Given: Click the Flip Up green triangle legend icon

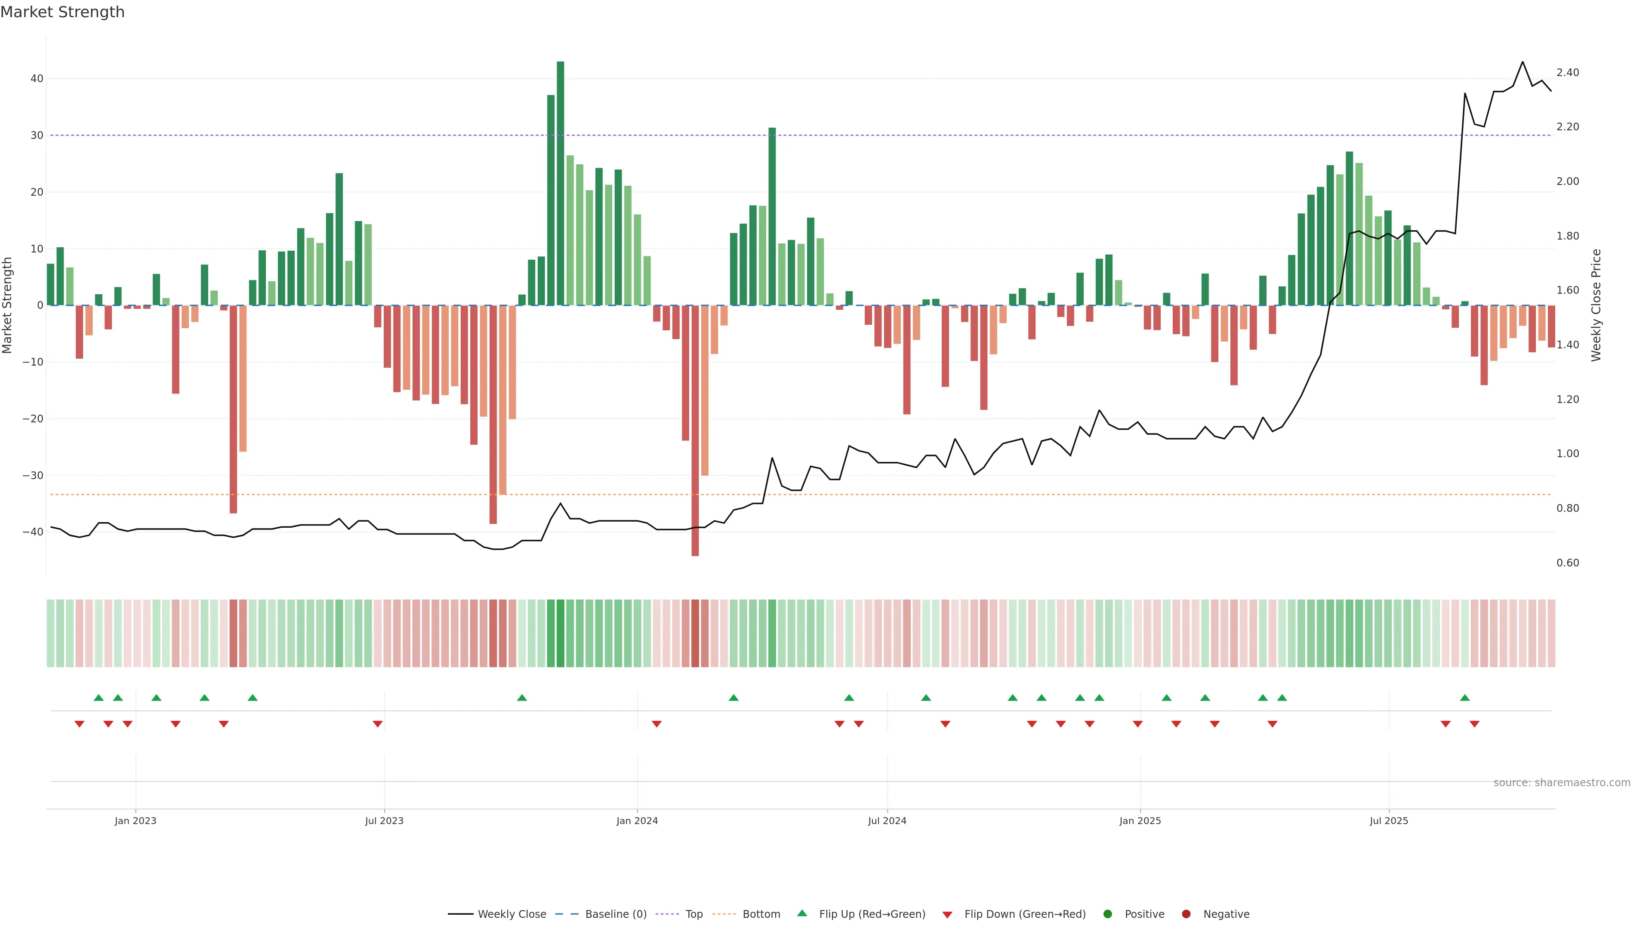Looking at the screenshot, I should click(801, 913).
